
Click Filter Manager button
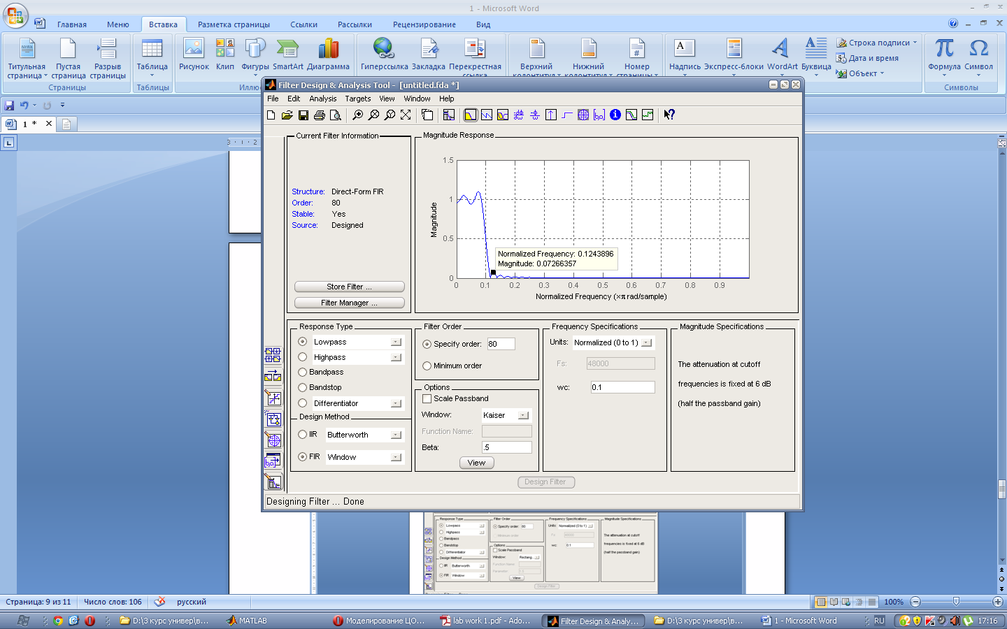(350, 303)
